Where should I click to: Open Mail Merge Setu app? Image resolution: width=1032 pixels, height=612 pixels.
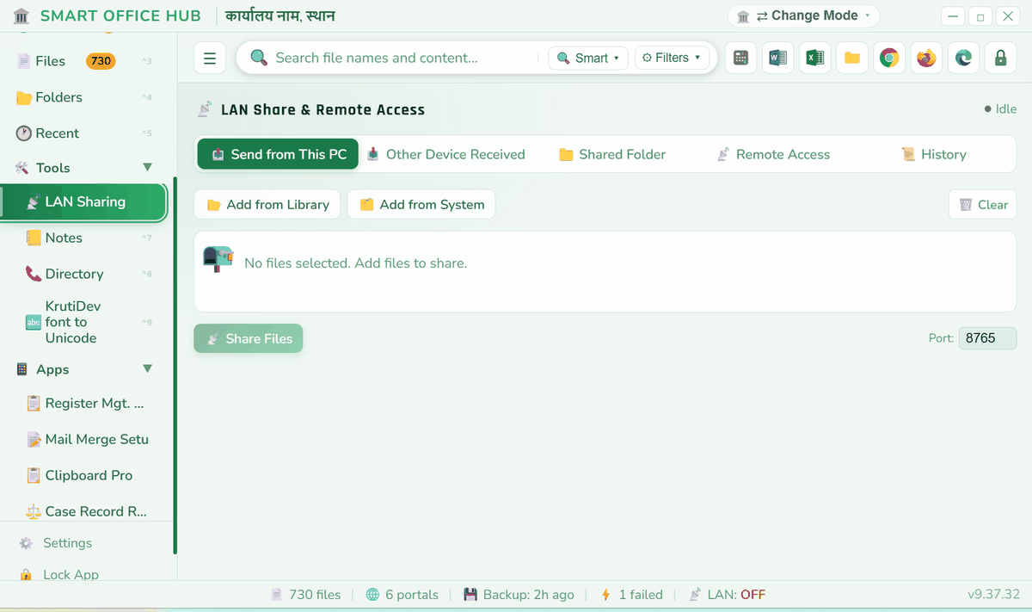[84, 439]
